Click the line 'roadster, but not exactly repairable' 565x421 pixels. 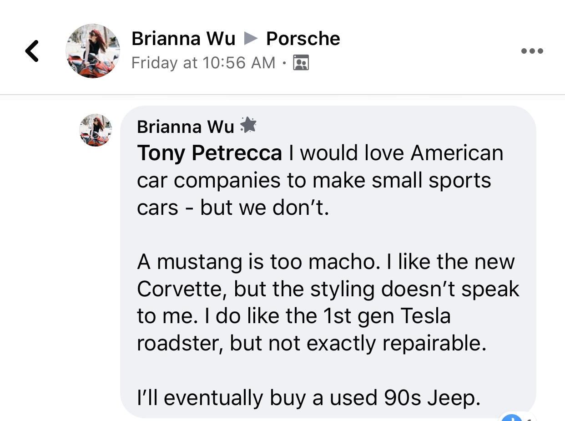click(x=312, y=344)
